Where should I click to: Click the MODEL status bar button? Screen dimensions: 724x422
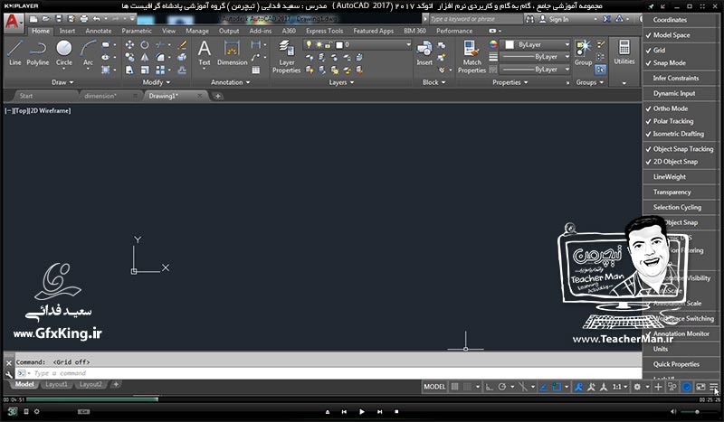pos(434,387)
